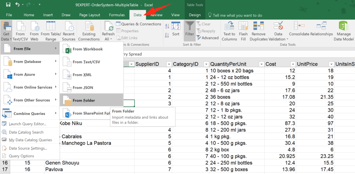The image size is (355, 174).
Task: Click the Undo arrow icon
Action: [17, 4]
